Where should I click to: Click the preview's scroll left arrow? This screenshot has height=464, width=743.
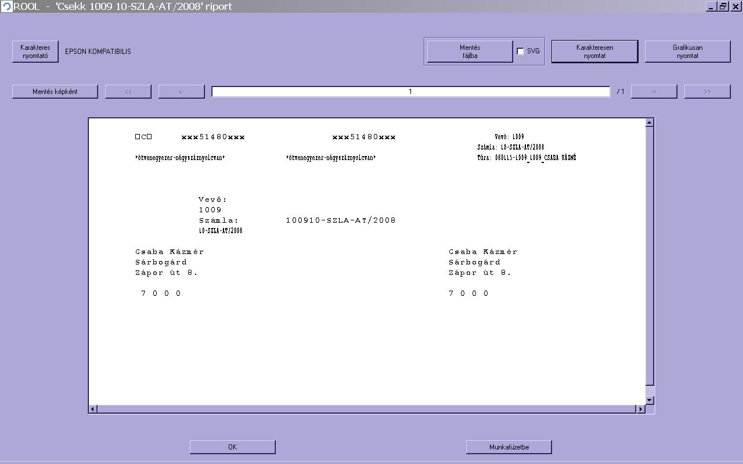coord(93,409)
